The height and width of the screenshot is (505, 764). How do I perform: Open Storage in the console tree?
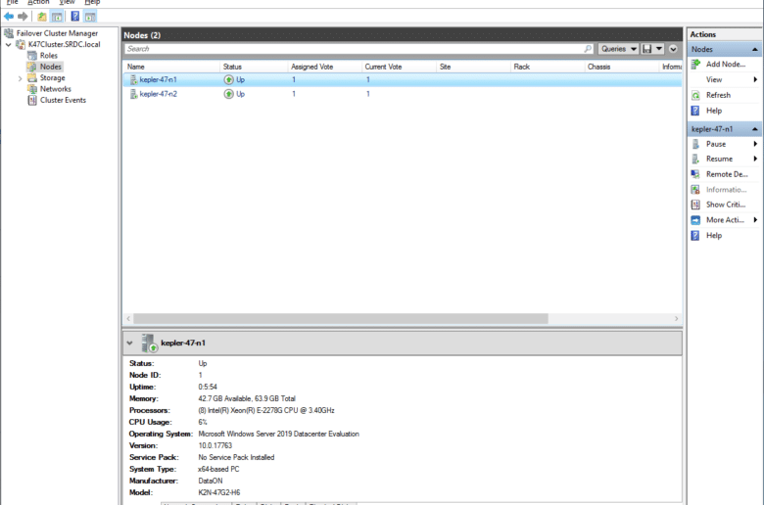[52, 78]
